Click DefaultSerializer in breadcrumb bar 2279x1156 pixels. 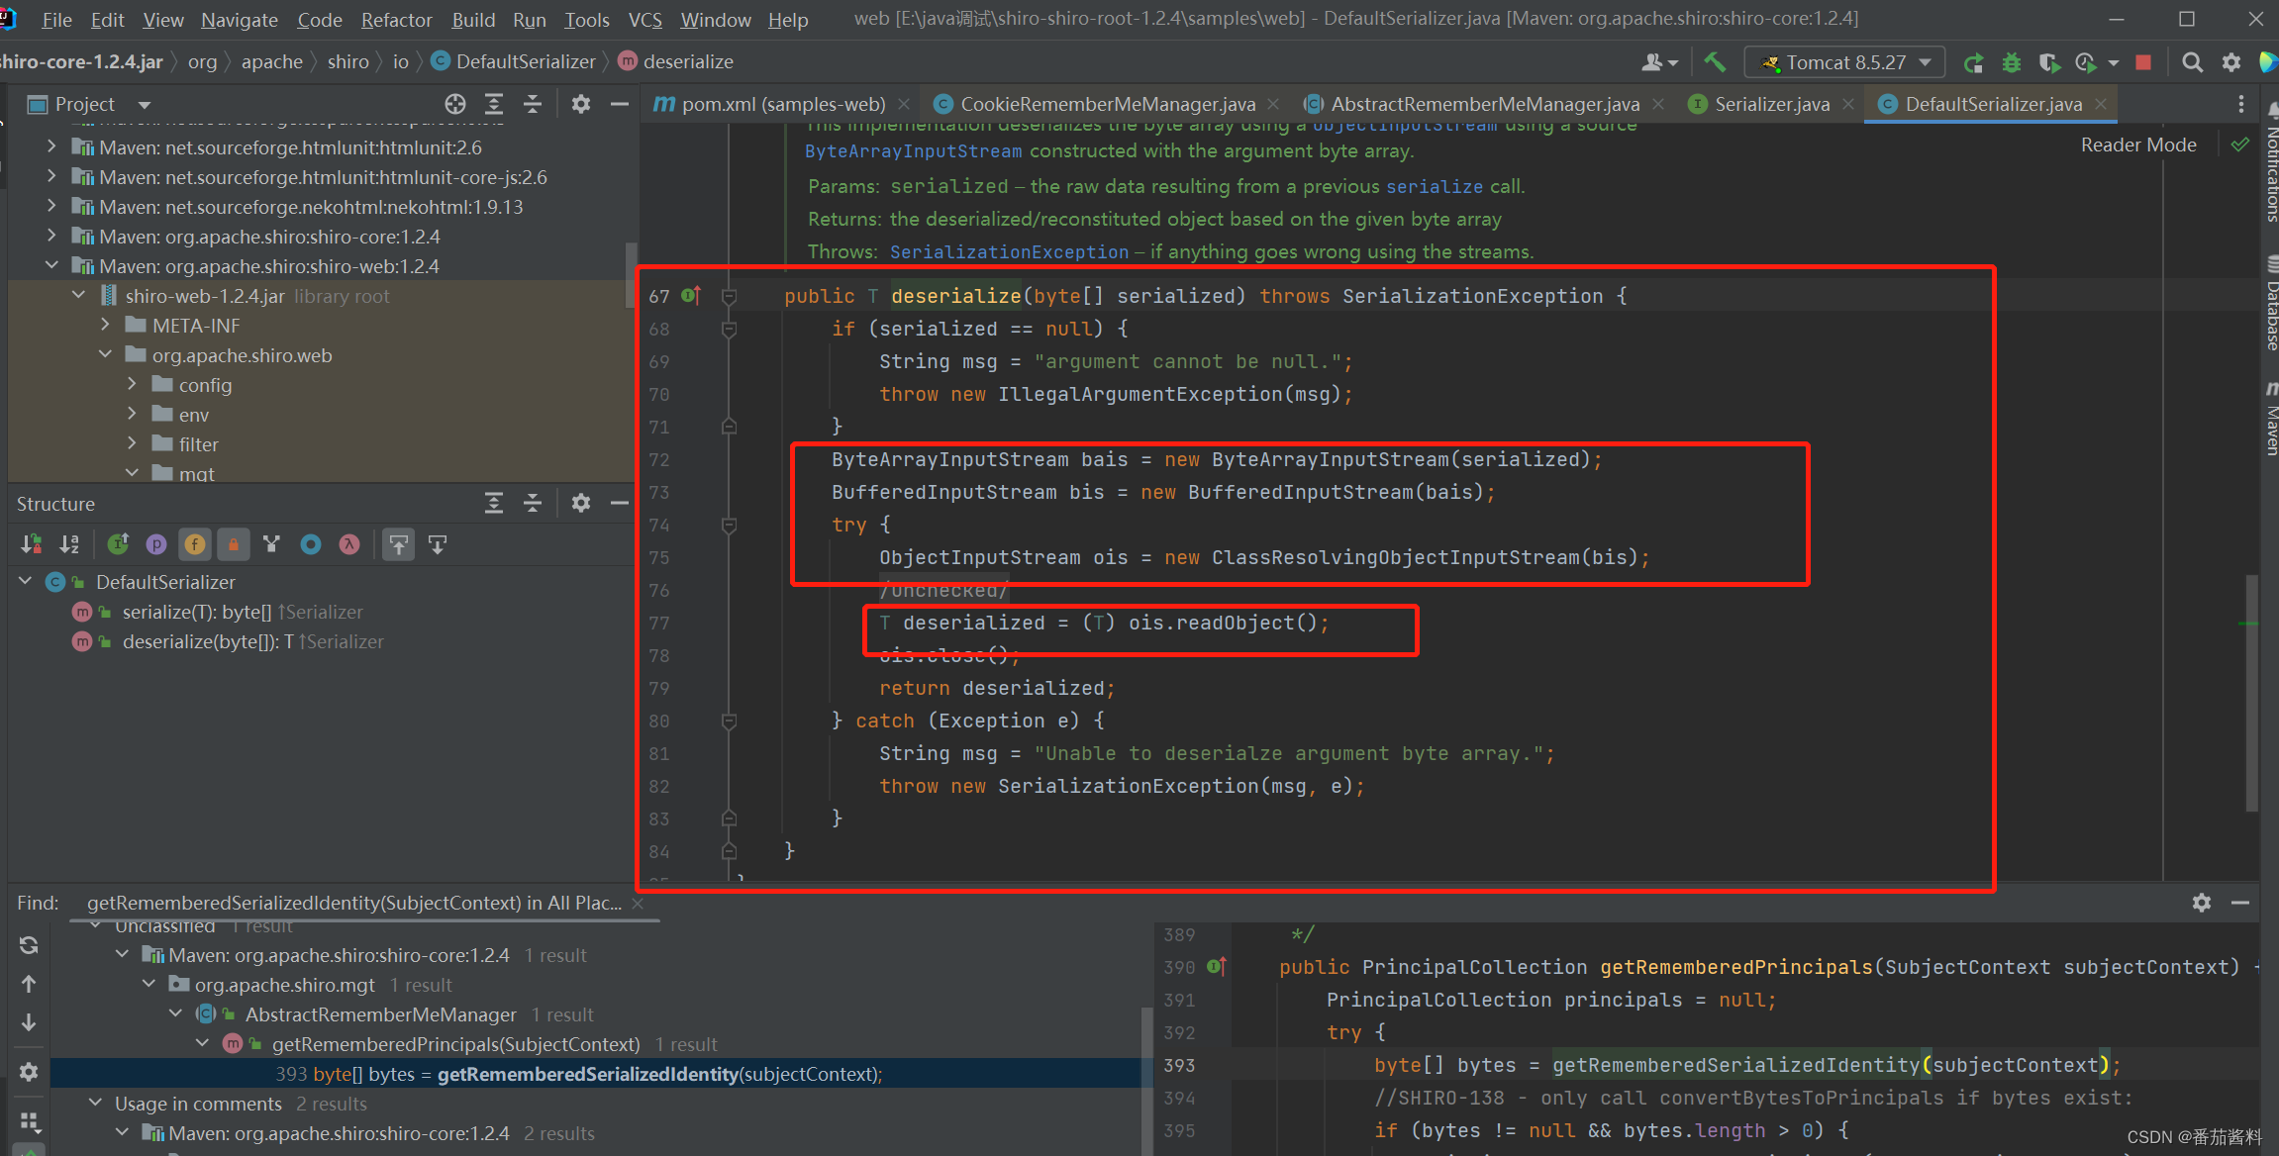(x=525, y=61)
